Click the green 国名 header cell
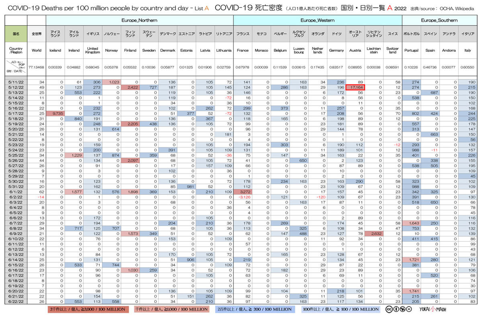This screenshot has height=316, width=482. click(x=16, y=35)
